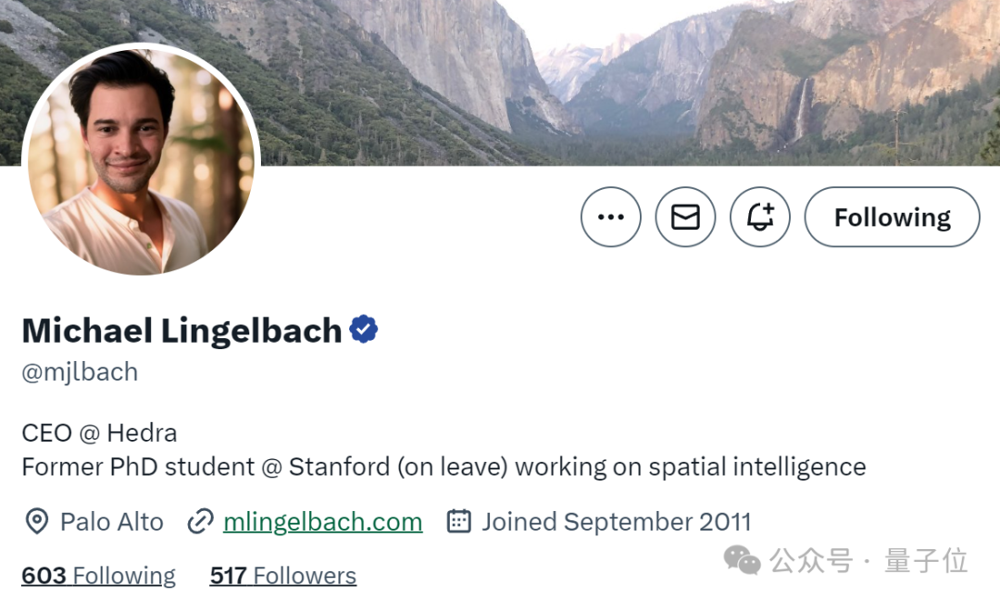1000x600 pixels.
Task: Open the mlingelbach.com website link
Action: pos(322,522)
